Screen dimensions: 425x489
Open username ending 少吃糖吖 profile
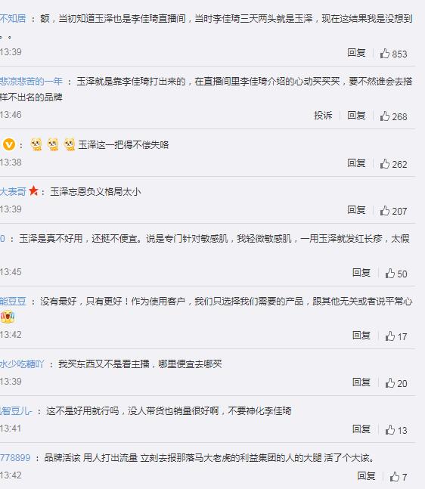point(22,364)
